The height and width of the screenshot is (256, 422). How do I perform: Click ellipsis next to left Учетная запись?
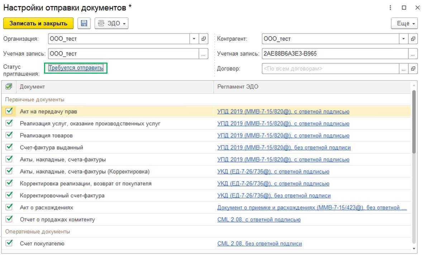[203, 54]
